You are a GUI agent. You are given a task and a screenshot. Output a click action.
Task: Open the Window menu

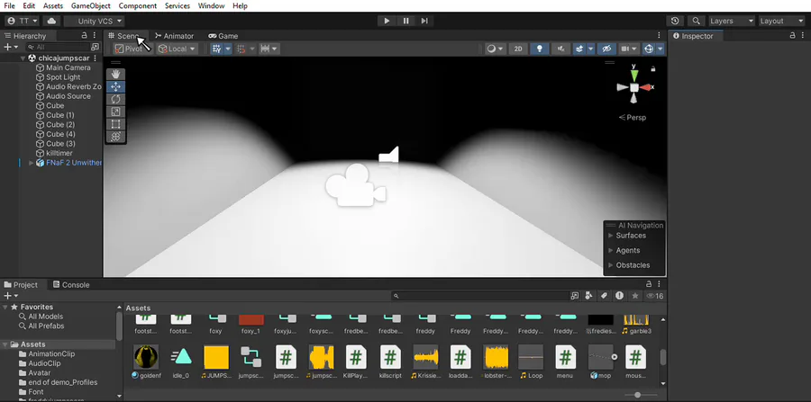pos(212,5)
